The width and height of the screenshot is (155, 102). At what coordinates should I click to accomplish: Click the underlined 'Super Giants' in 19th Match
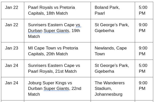(56, 31)
